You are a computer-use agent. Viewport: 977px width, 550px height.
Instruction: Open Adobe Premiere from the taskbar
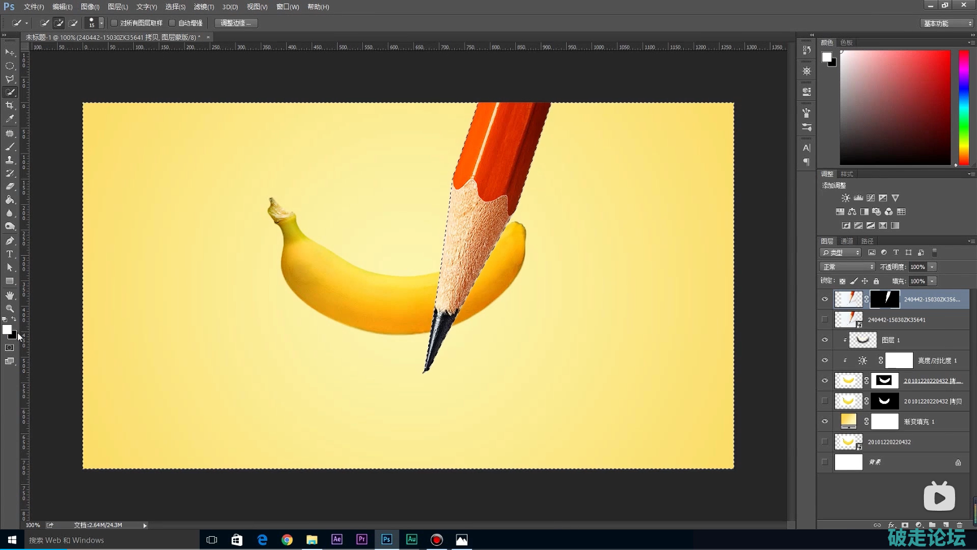point(362,540)
